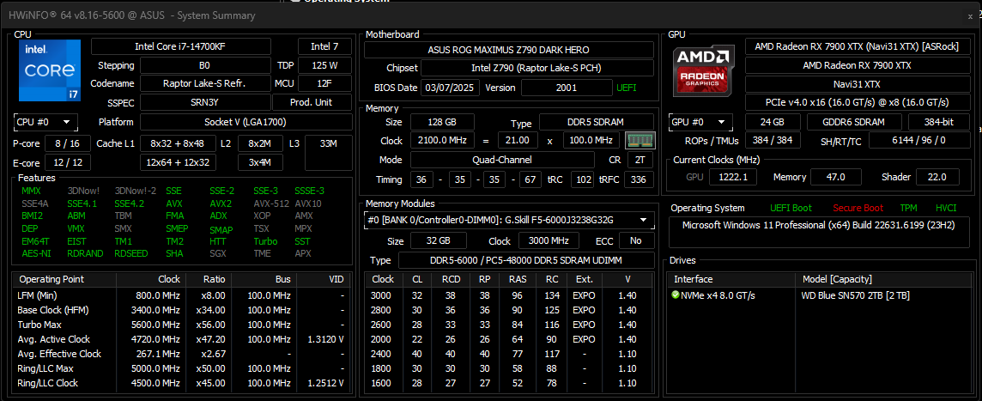Click the Operating Point column header
The height and width of the screenshot is (401, 982).
click(52, 279)
